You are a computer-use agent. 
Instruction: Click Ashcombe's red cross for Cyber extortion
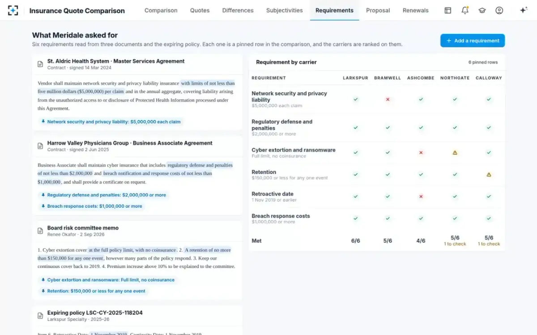tap(421, 152)
